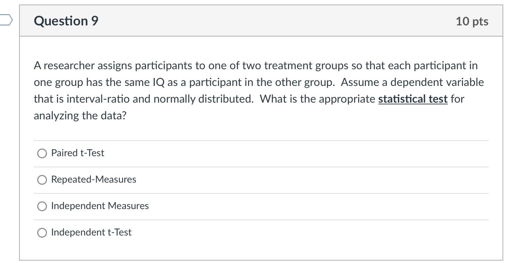Click the divider above Paired t-Test option
The image size is (530, 263).
pos(261,140)
